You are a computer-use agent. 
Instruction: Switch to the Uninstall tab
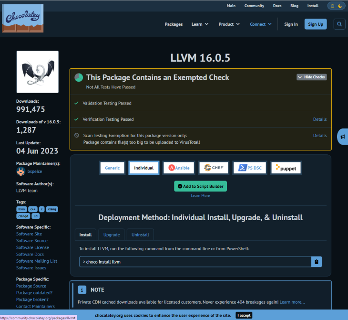[140, 235]
